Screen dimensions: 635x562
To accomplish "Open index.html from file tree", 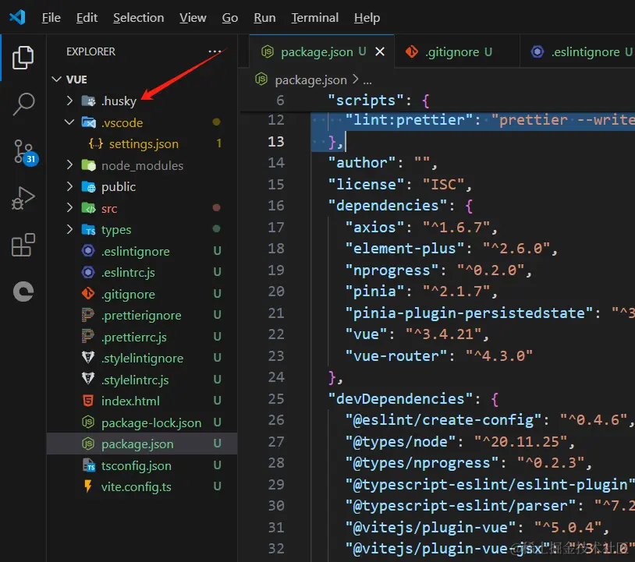I will tap(130, 401).
